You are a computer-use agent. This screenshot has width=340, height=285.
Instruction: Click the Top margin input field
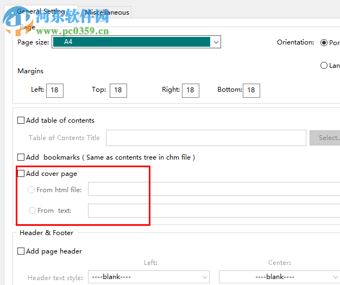coord(118,90)
